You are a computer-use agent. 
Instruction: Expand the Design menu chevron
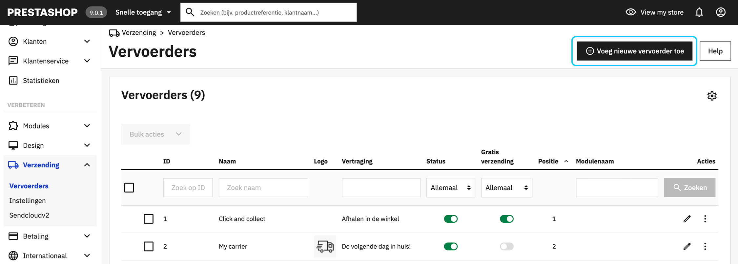point(87,145)
